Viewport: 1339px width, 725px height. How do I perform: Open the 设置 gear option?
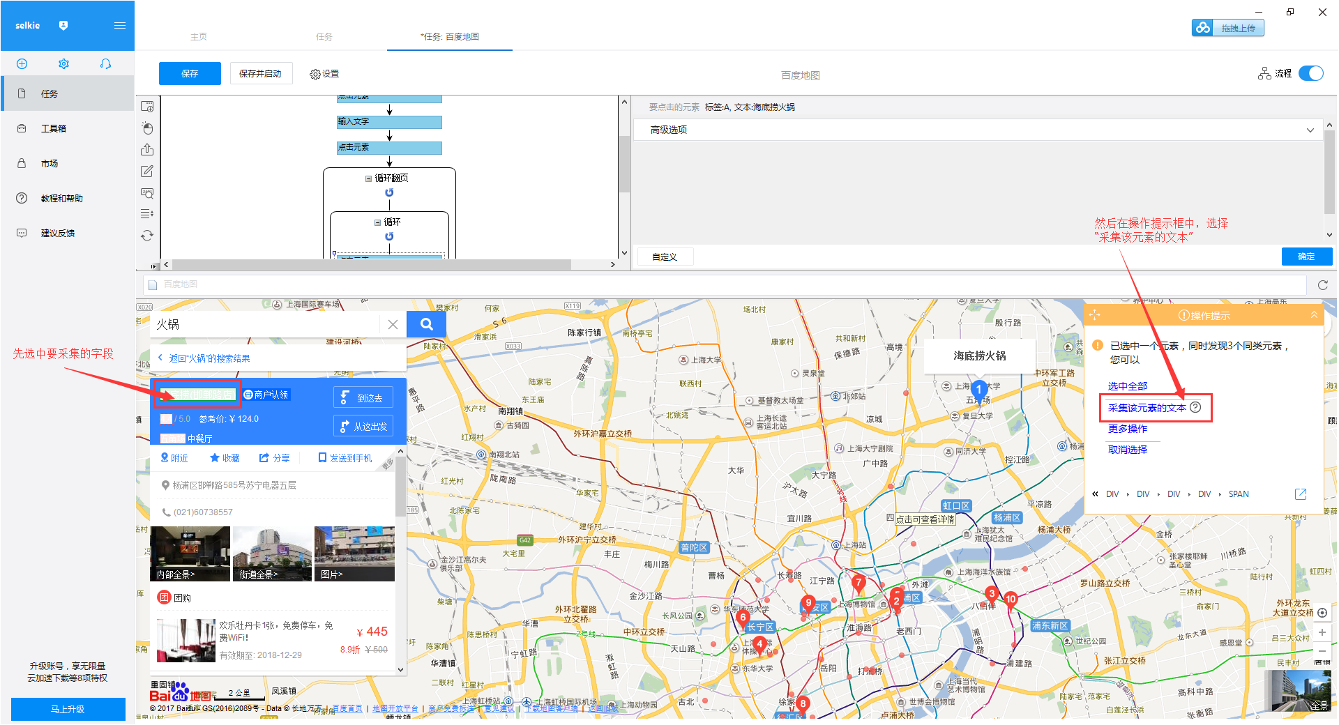pyautogui.click(x=324, y=74)
